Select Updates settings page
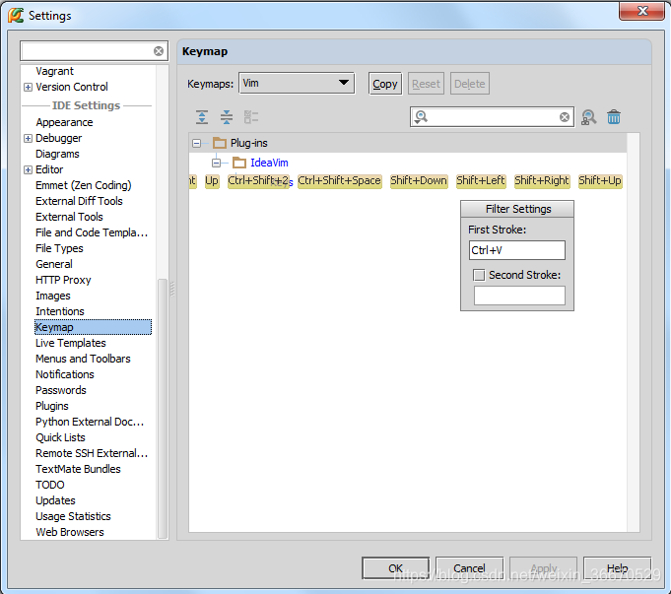 pos(55,500)
